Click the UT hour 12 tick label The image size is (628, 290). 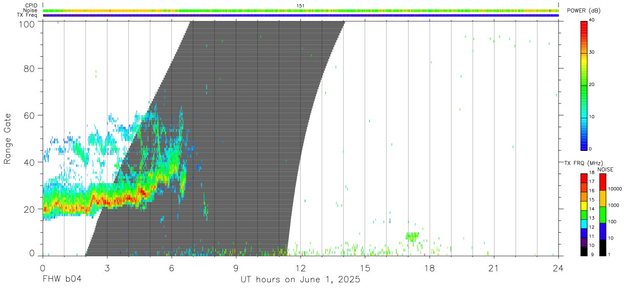[300, 267]
